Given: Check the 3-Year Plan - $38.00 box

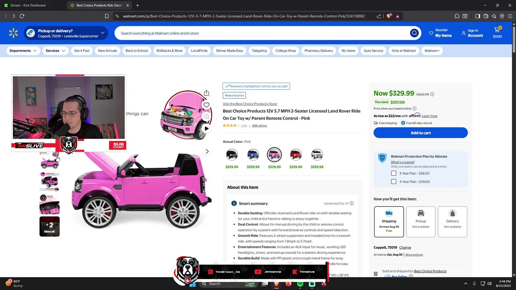Looking at the screenshot, I should (393, 173).
